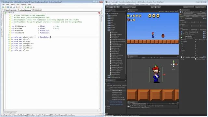Click the Copy icon in script editor toolbar

(17, 7)
